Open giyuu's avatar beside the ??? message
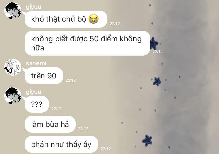This screenshot has width=219, height=154. [13, 96]
